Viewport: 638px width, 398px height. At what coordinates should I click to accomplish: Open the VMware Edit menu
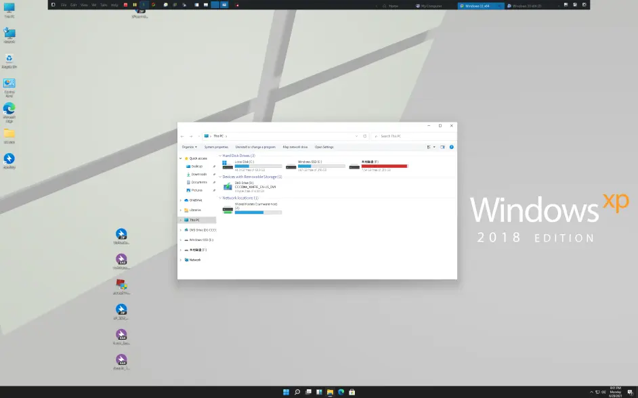point(73,5)
